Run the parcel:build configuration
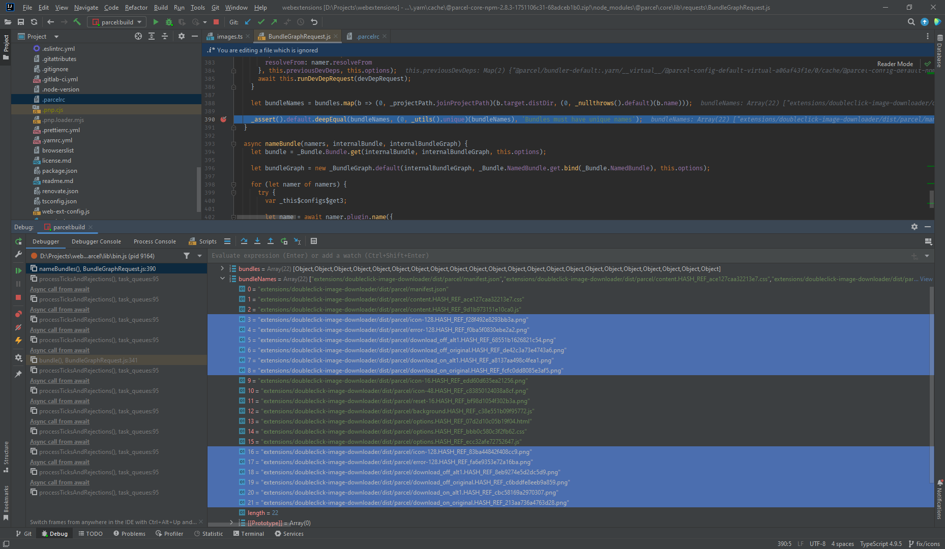Screen dimensions: 945x549 click(156, 22)
